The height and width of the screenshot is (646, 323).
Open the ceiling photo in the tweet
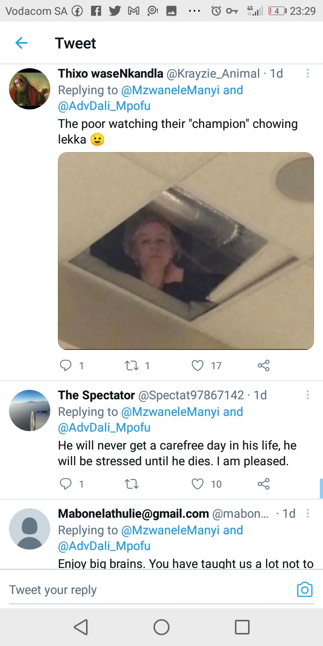click(x=186, y=251)
